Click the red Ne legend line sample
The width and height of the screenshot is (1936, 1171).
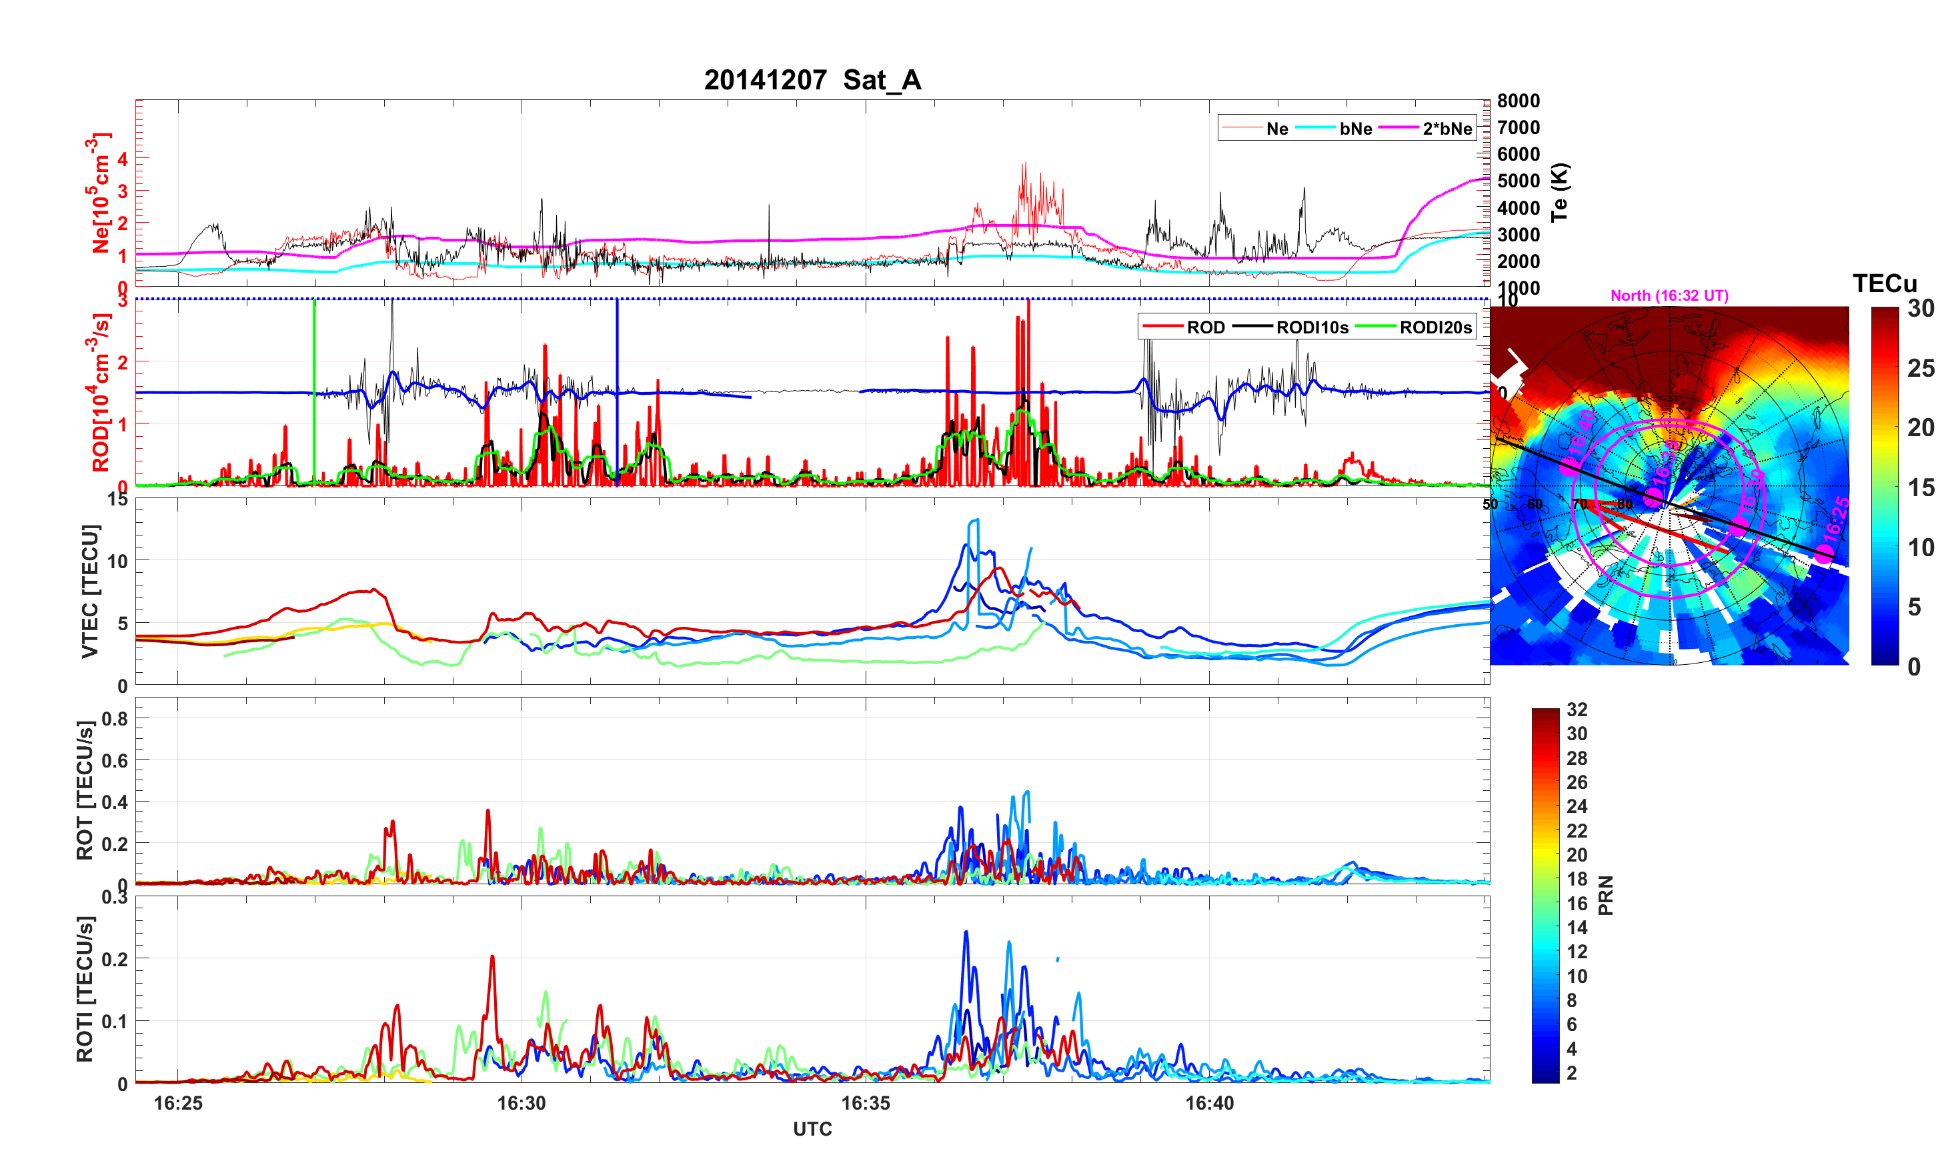pyautogui.click(x=1242, y=128)
